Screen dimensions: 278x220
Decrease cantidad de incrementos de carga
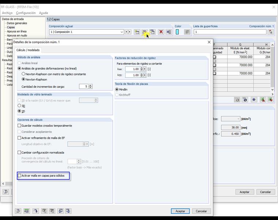90,87
